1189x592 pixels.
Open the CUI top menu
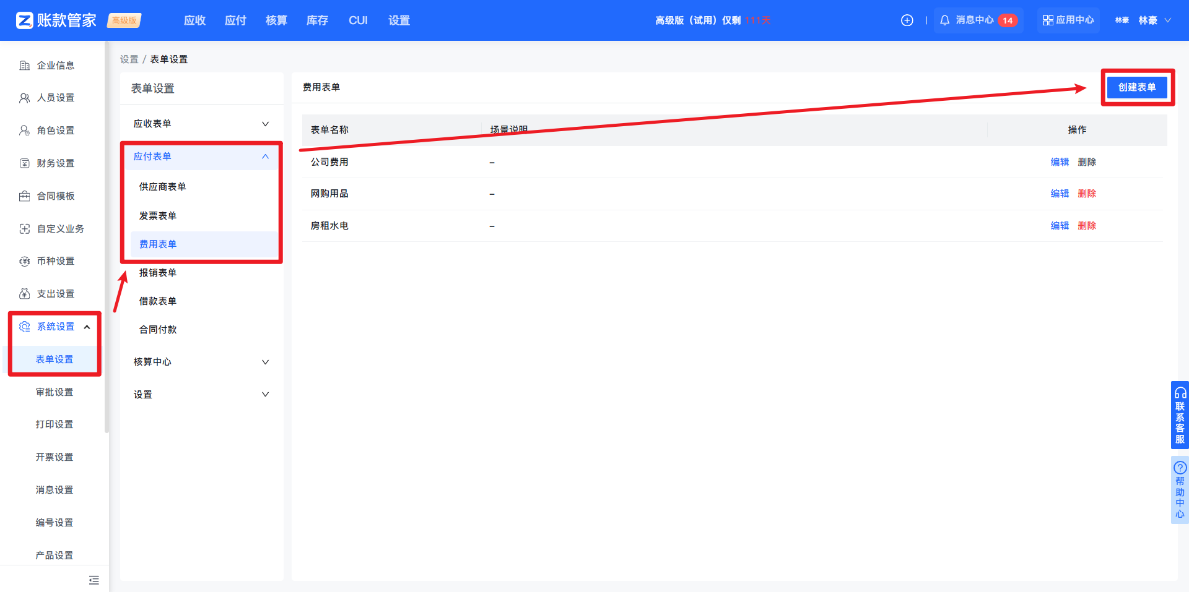tap(359, 20)
